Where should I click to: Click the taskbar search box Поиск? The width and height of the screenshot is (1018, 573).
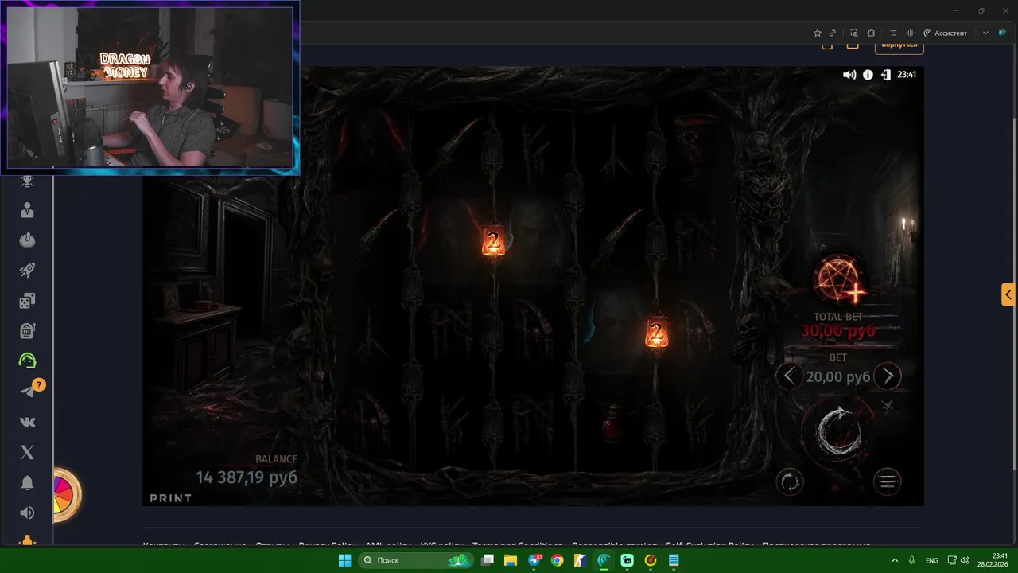point(415,560)
